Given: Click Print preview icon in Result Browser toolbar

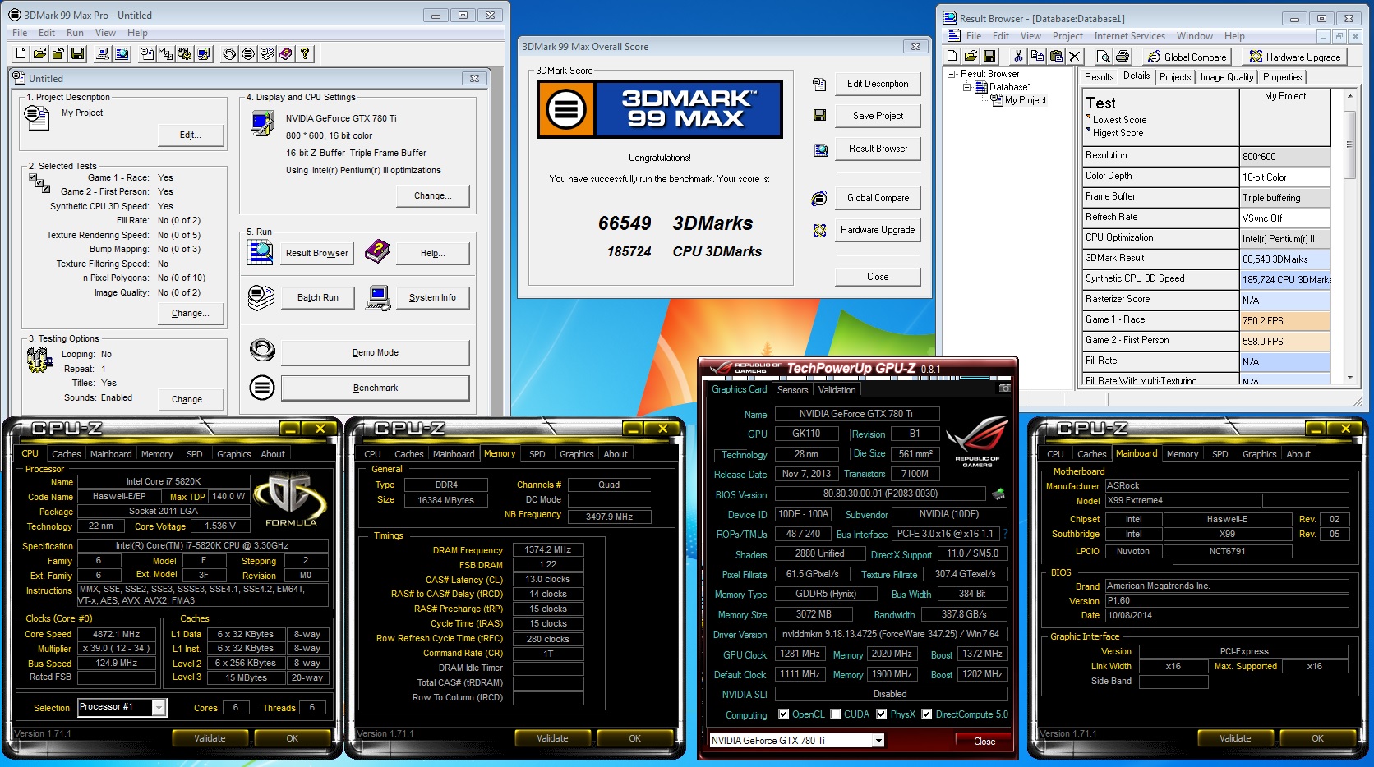Looking at the screenshot, I should (x=1103, y=56).
